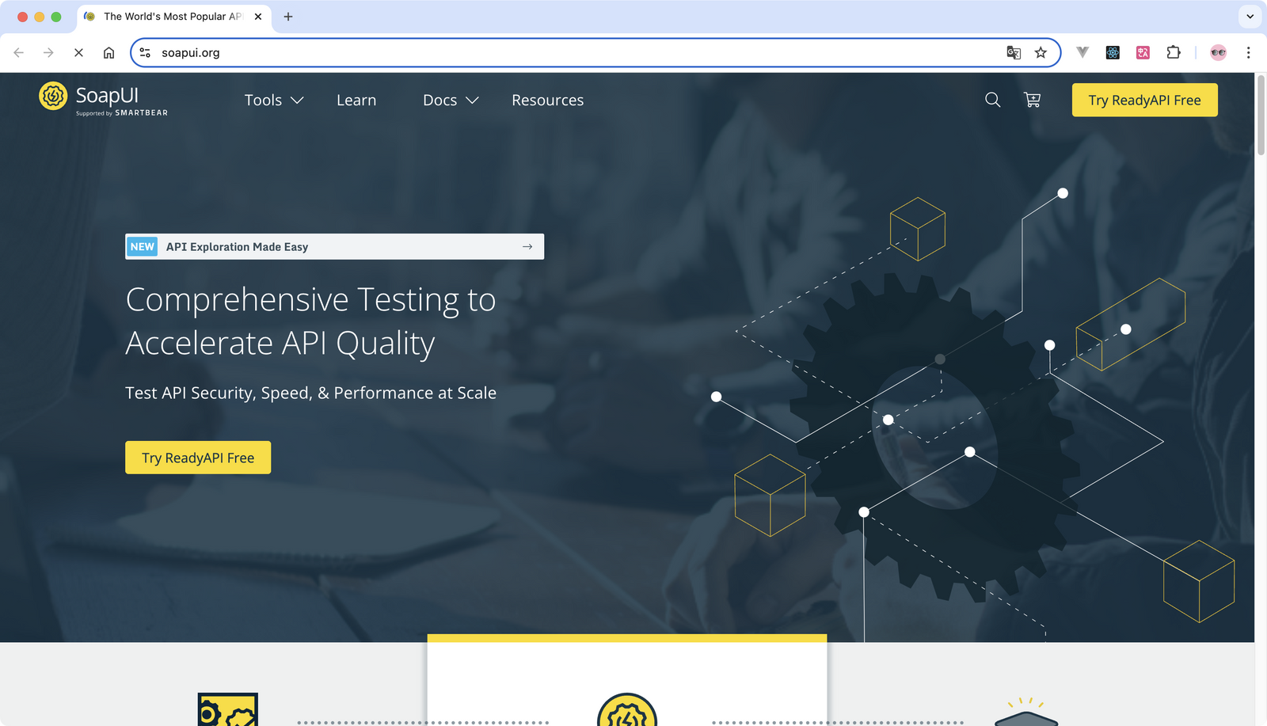
Task: Open the API Exploration Made Easy link
Action: pos(236,246)
